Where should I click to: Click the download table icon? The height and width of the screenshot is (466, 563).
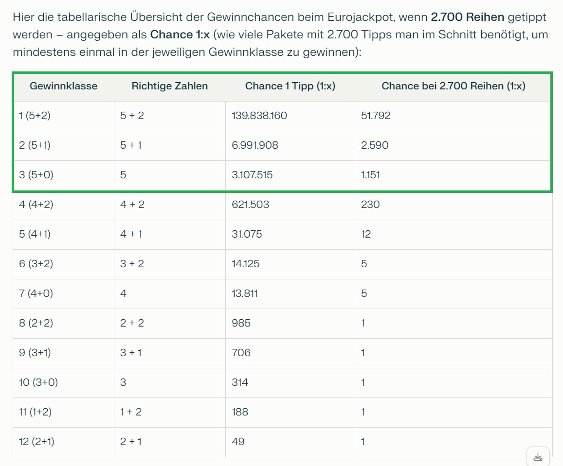[x=538, y=457]
